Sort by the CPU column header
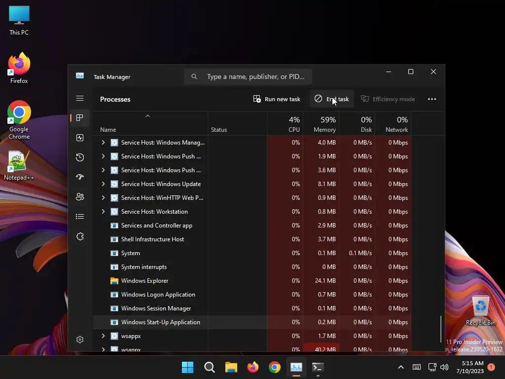Viewport: 505px width, 379px height. pyautogui.click(x=285, y=124)
